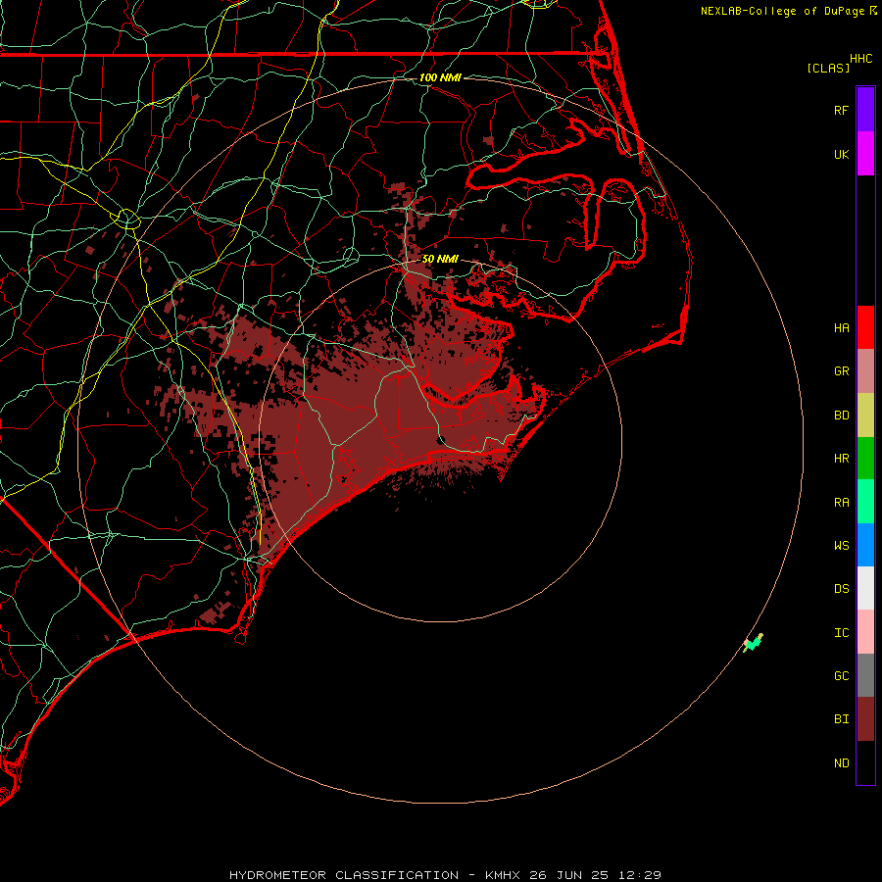Click the [CLAS] units label
The image size is (882, 882).
[828, 68]
